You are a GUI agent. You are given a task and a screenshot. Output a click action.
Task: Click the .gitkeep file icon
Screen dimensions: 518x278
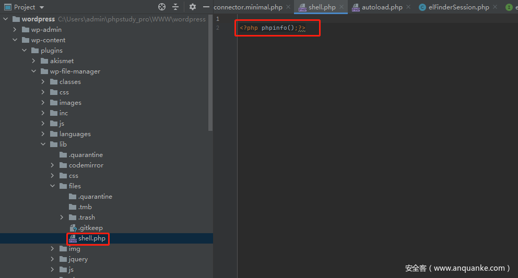pyautogui.click(x=73, y=228)
